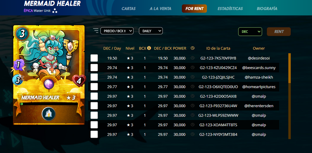
Task: Click the speed 3 icon on card
Action: point(17,80)
